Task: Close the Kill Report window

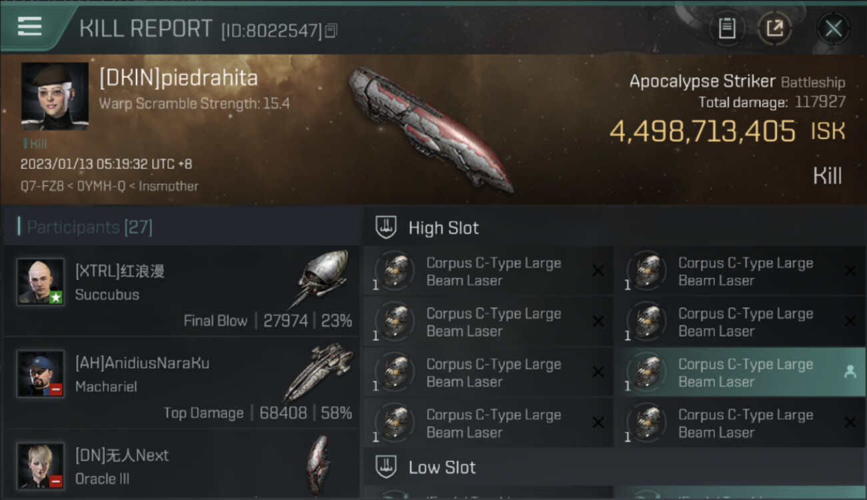Action: [833, 28]
